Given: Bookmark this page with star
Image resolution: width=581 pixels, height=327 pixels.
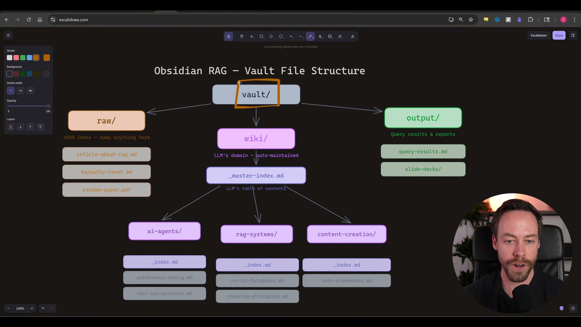Looking at the screenshot, I should coord(471,20).
